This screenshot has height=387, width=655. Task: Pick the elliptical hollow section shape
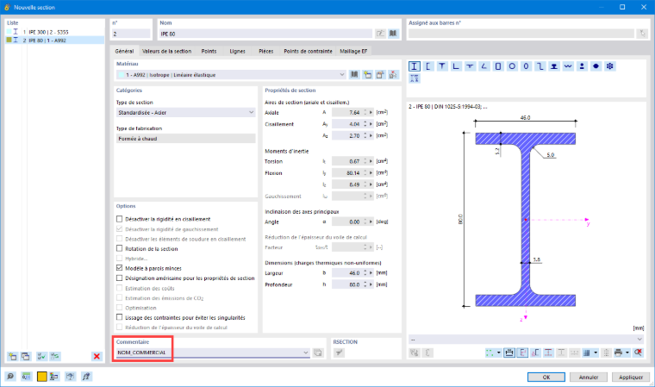click(526, 66)
